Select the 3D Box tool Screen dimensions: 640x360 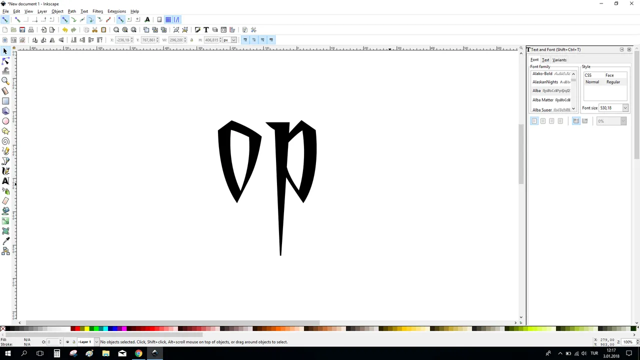tap(5, 111)
